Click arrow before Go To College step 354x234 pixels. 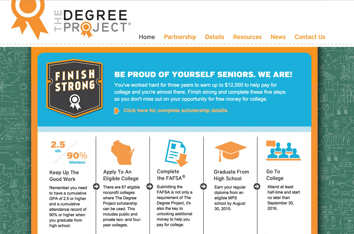pyautogui.click(x=257, y=186)
